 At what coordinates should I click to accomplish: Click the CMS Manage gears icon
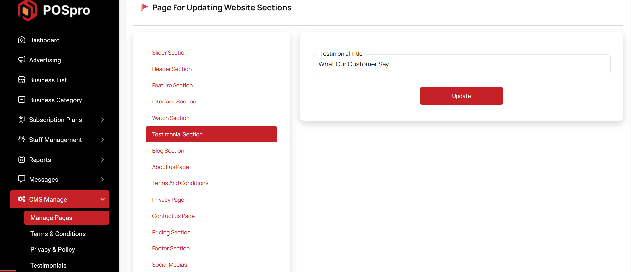point(22,199)
